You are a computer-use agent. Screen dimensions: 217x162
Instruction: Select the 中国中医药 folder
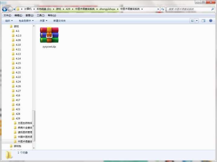point(25,137)
